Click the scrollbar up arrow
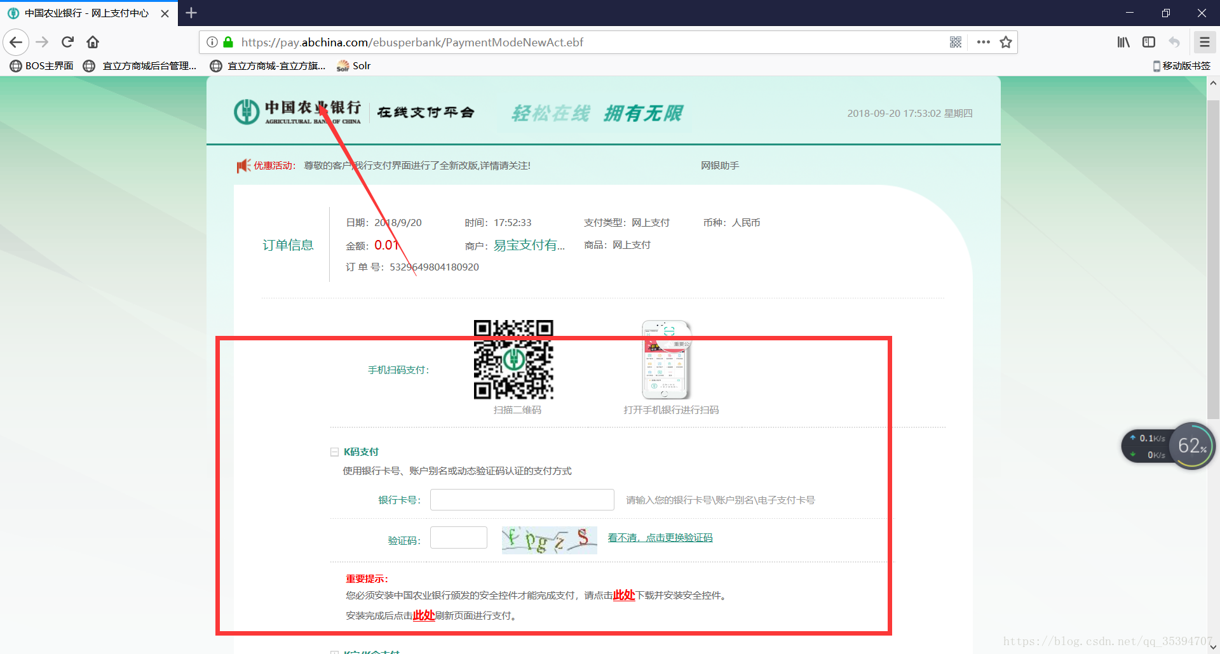The width and height of the screenshot is (1220, 654). (1213, 83)
